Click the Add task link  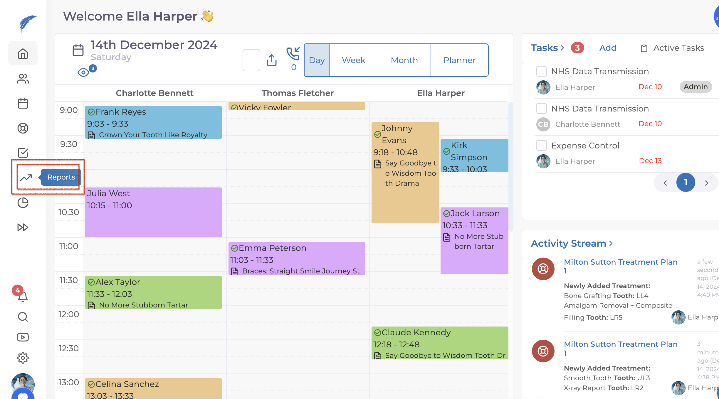coord(608,48)
